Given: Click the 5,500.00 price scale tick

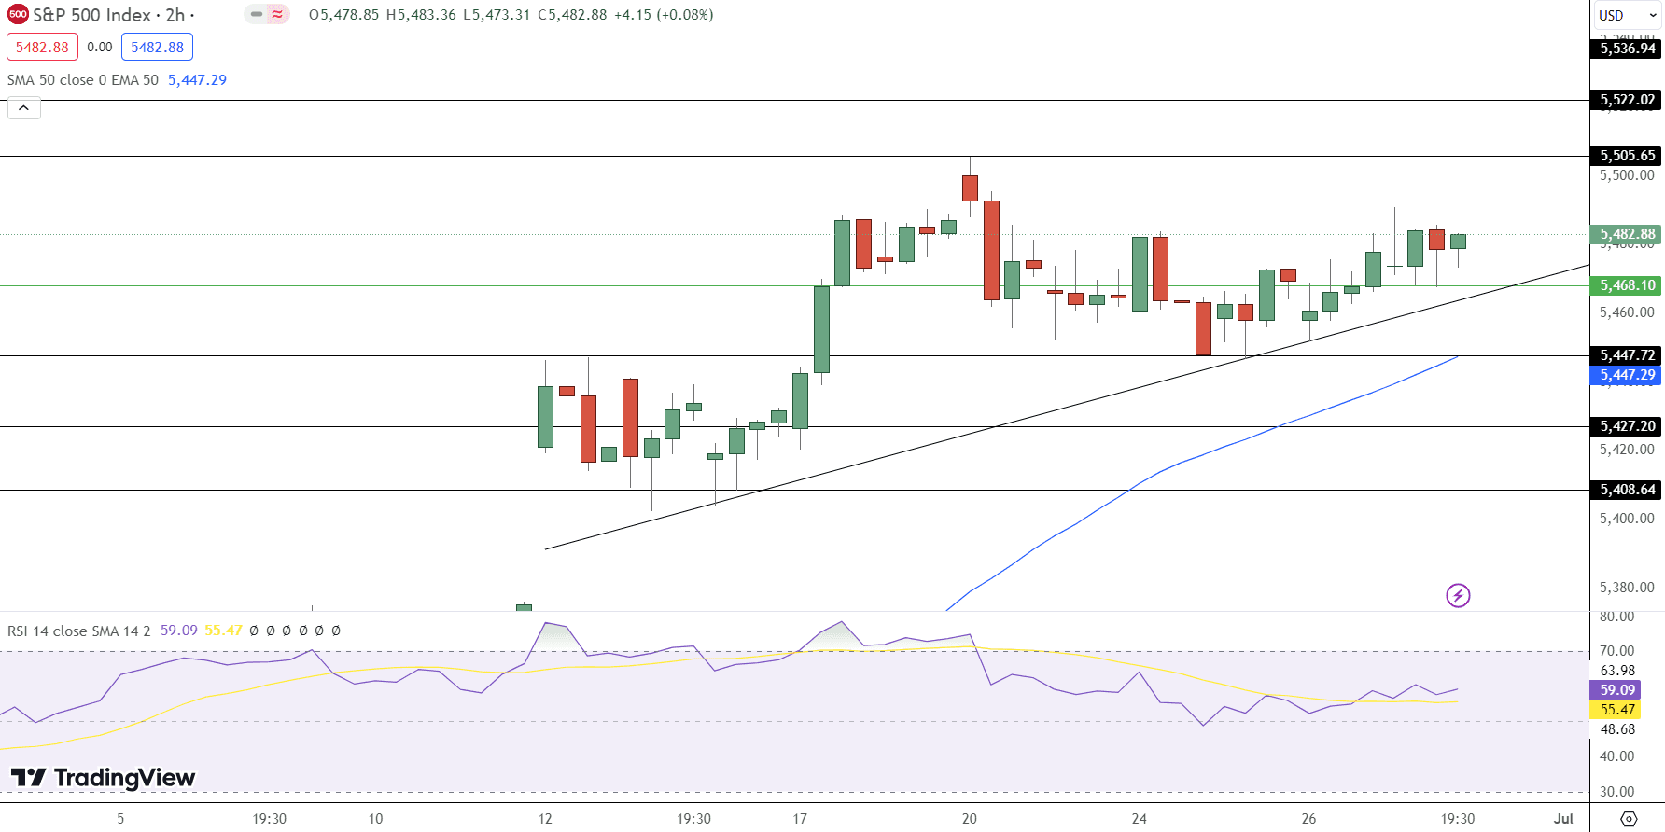Looking at the screenshot, I should tap(1627, 175).
